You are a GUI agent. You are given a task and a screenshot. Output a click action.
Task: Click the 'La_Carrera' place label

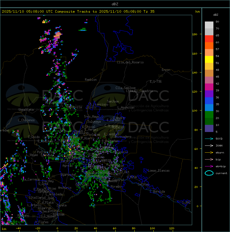(31, 179)
